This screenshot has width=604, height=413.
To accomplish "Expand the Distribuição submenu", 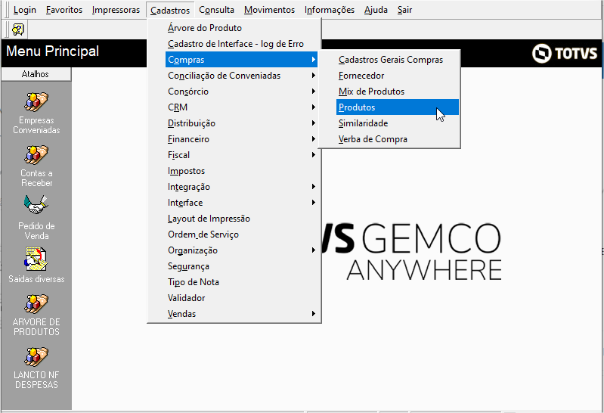I will (241, 123).
